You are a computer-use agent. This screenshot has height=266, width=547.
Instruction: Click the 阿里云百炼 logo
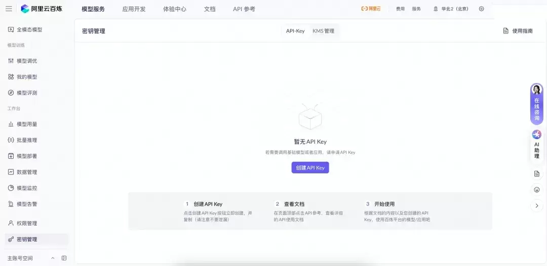pos(42,9)
